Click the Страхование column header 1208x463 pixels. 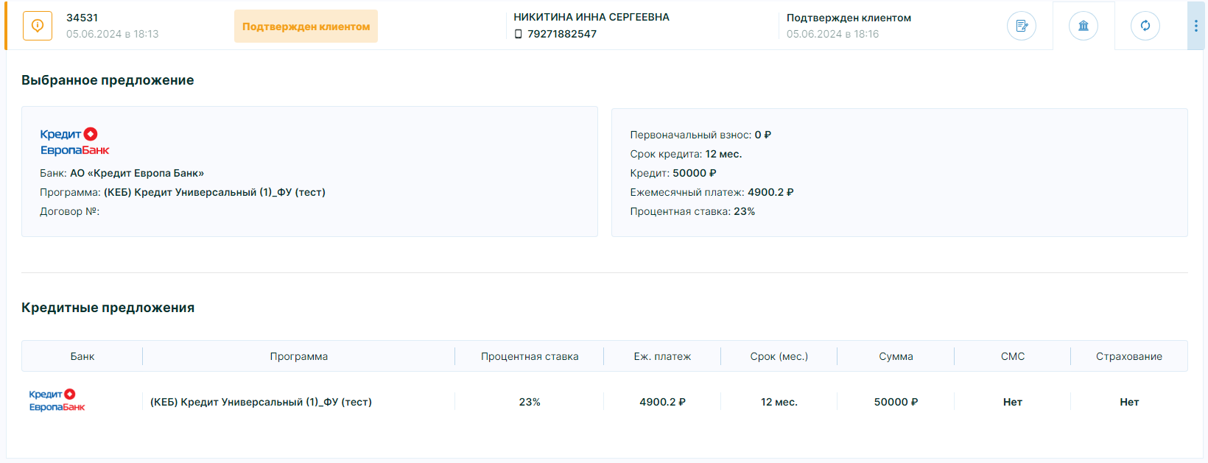[x=1129, y=356]
